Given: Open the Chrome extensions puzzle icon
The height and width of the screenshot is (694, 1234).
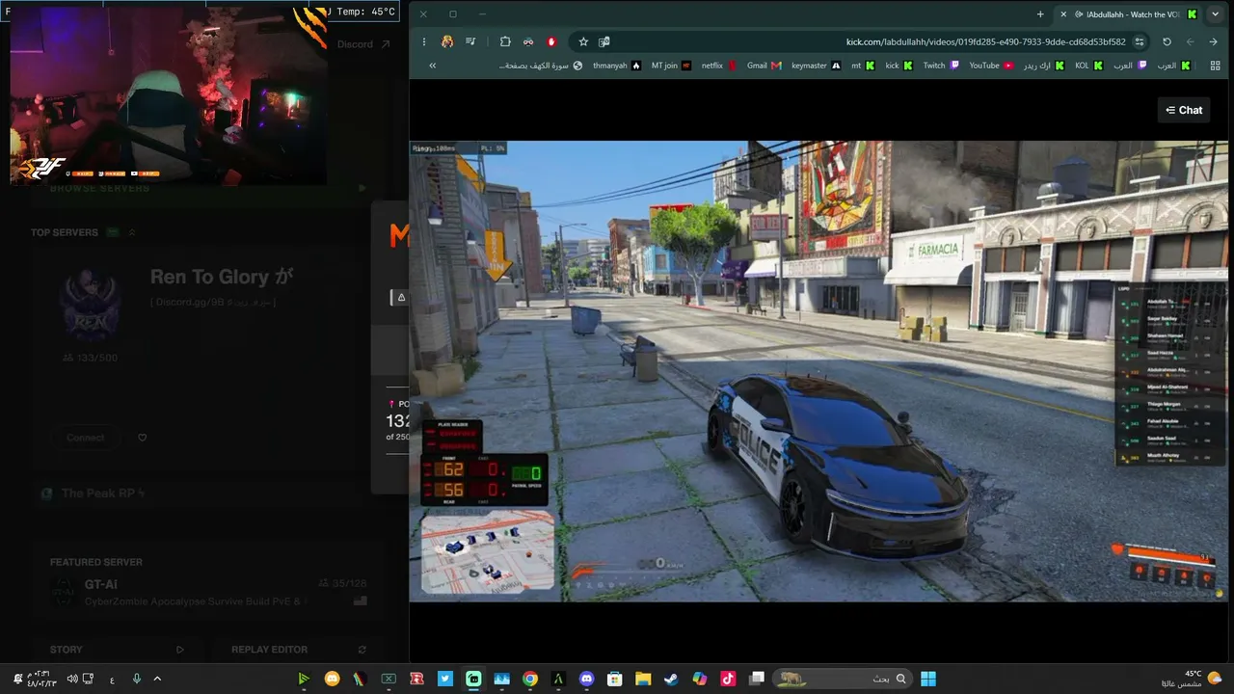Looking at the screenshot, I should tap(505, 41).
